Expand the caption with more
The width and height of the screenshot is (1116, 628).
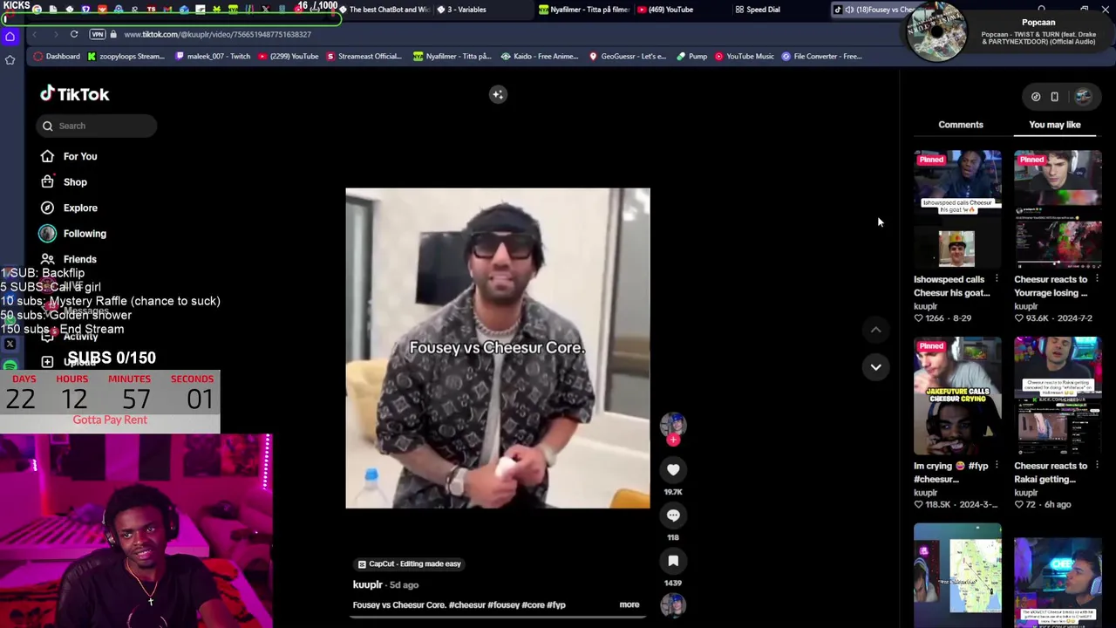pyautogui.click(x=629, y=604)
